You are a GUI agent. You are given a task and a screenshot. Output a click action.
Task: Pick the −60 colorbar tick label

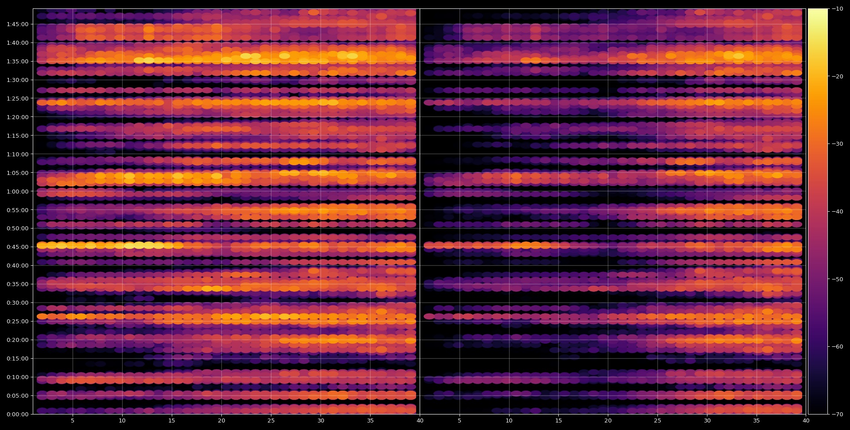[x=837, y=347]
